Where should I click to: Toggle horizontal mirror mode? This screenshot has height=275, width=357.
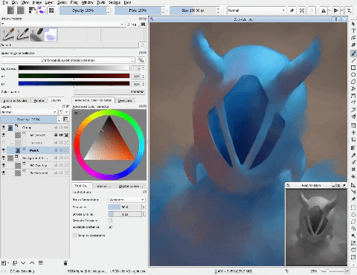point(324,10)
